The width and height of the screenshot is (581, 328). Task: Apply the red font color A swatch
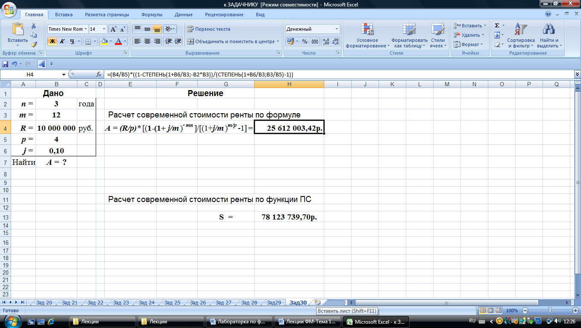pos(118,41)
